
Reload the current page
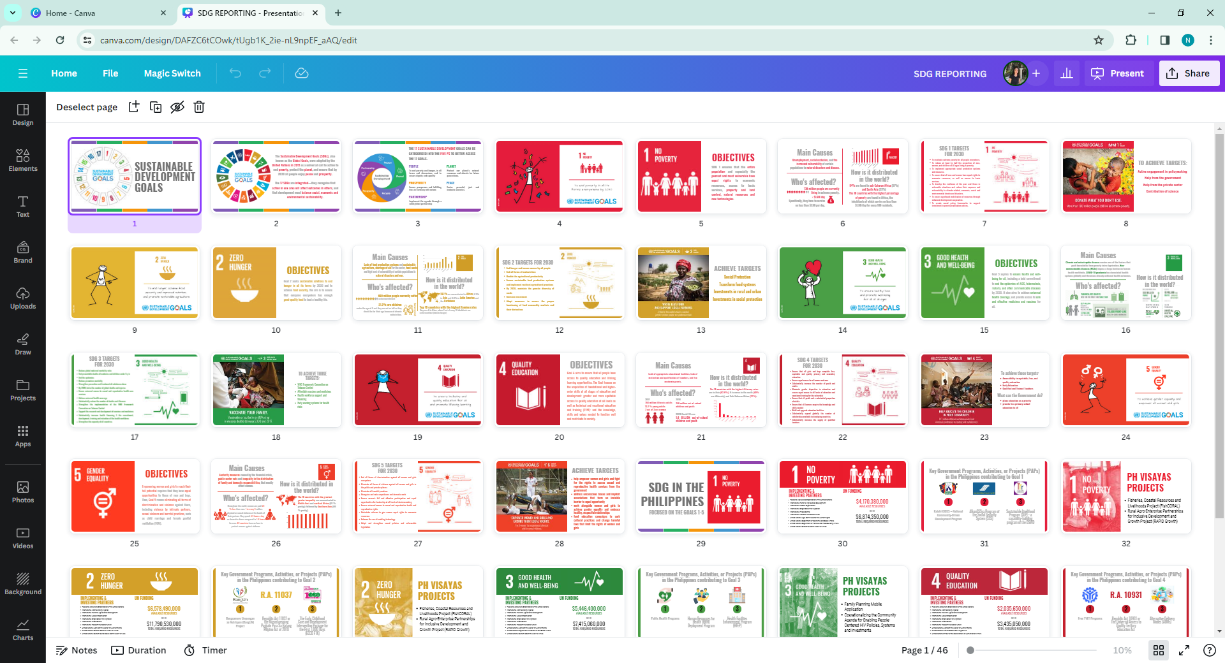pos(60,40)
